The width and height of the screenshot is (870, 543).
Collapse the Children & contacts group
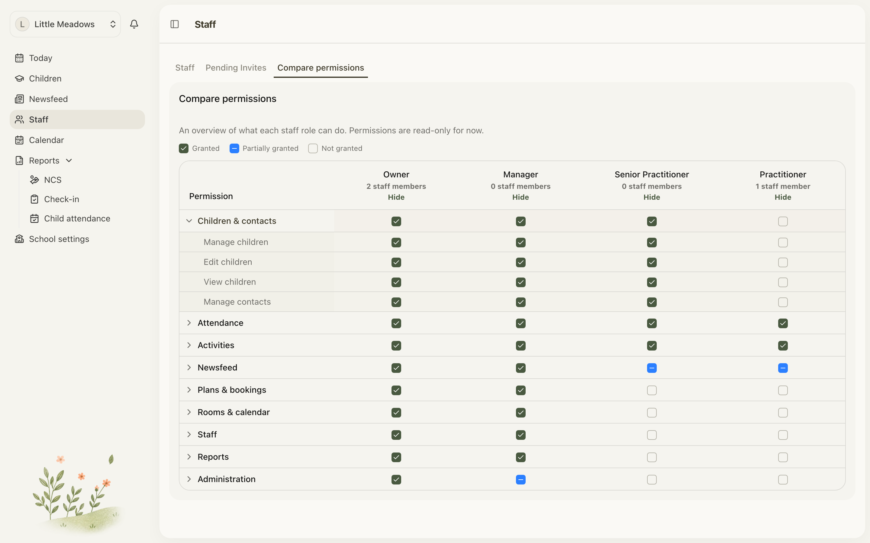(189, 221)
